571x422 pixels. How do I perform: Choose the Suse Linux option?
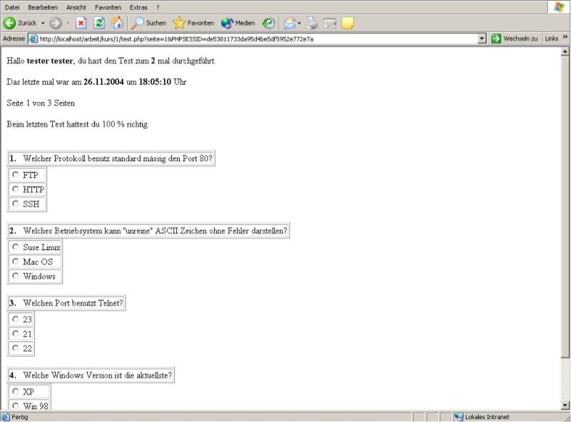coord(15,247)
